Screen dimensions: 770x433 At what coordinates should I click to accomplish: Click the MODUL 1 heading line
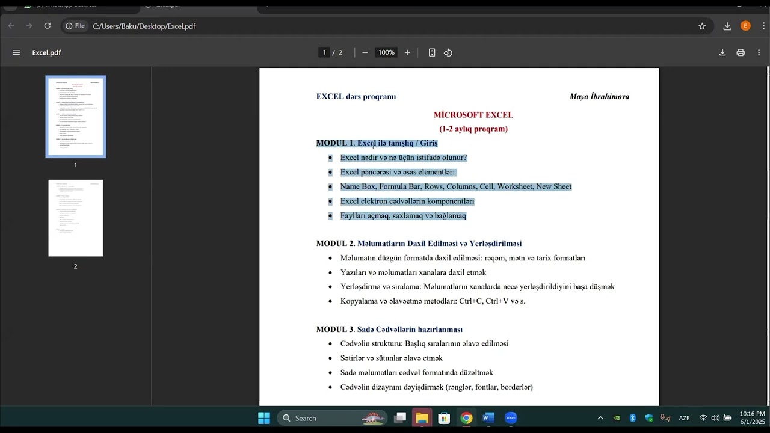[x=377, y=143]
